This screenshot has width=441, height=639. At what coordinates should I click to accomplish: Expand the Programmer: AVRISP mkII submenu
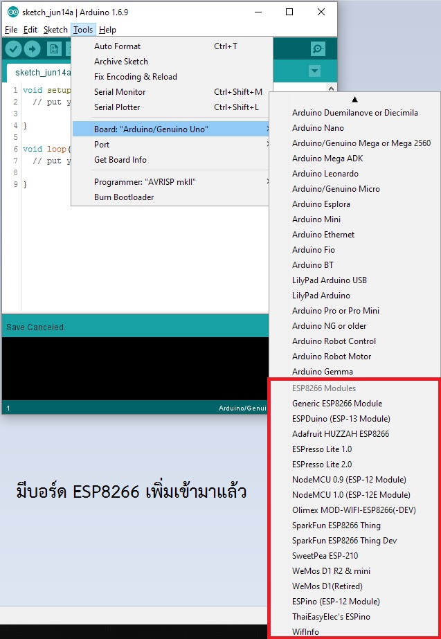(170, 182)
